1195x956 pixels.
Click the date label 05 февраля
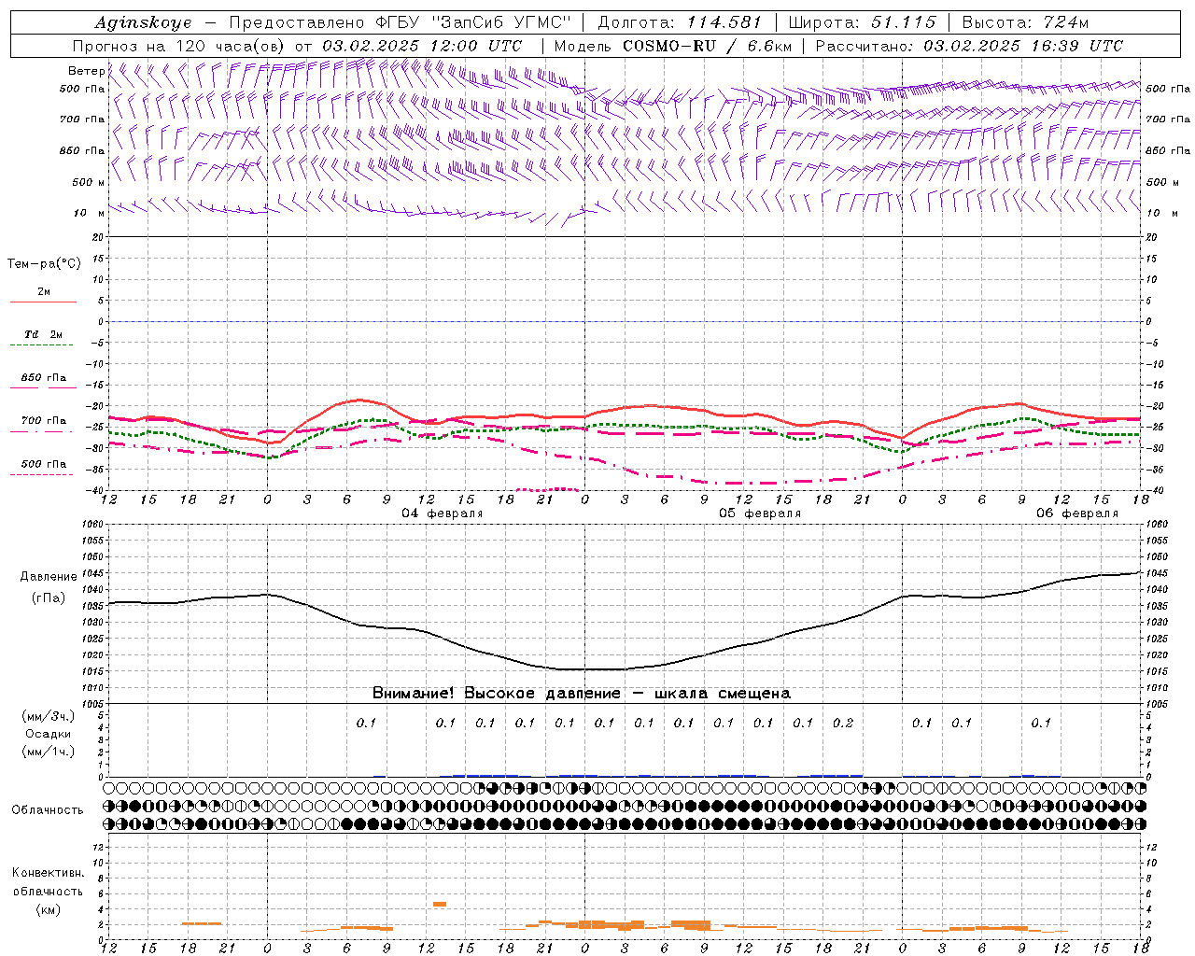coord(760,513)
